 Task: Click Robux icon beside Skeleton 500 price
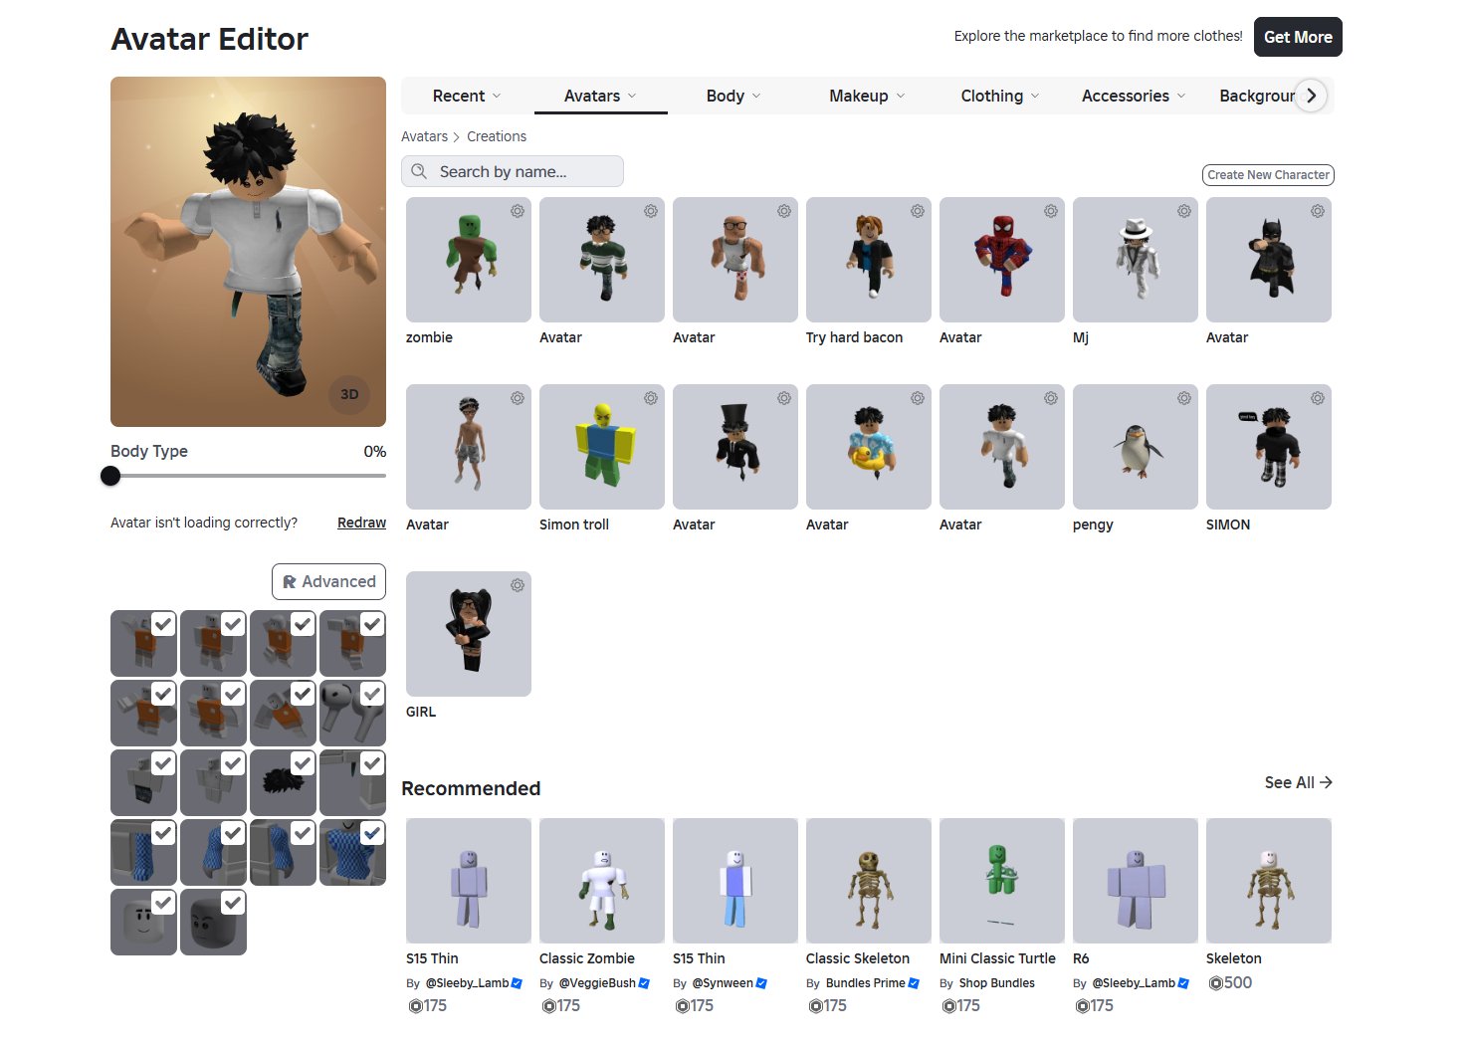coord(1215,983)
